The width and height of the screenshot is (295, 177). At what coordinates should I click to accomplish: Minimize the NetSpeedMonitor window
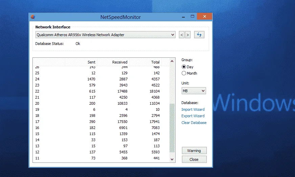coord(183,17)
